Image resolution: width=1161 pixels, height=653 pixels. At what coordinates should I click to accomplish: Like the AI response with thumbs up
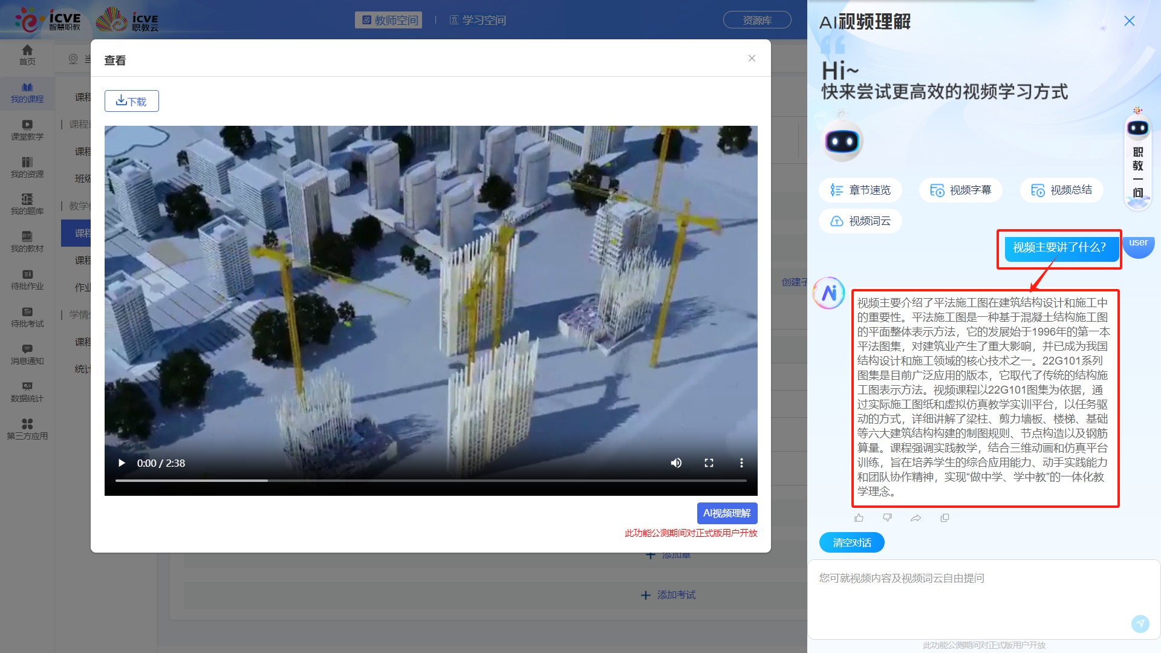coord(859,518)
